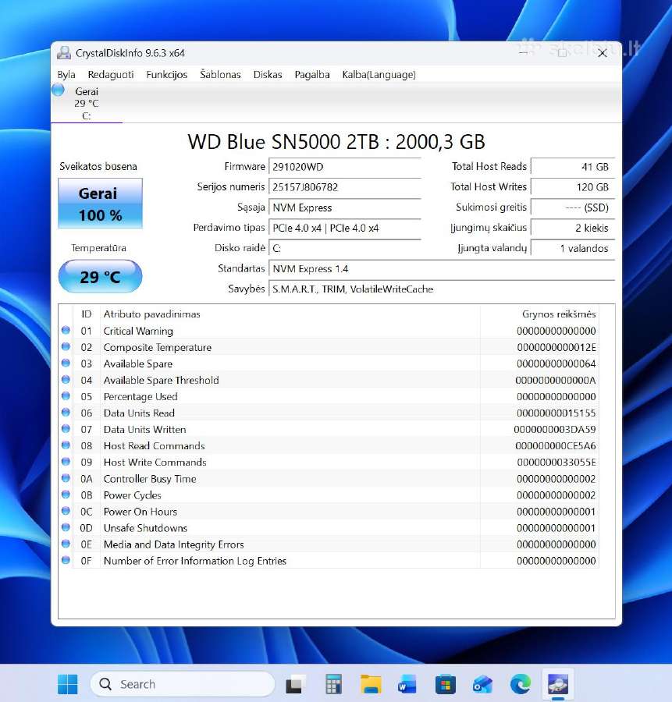Image resolution: width=672 pixels, height=702 pixels.
Task: Select the Unsafe Shutdowns attribute name
Action: [x=145, y=528]
